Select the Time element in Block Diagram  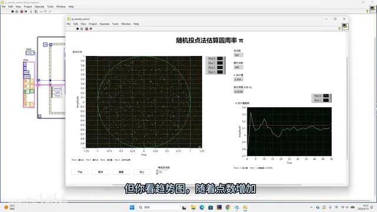tap(57, 95)
